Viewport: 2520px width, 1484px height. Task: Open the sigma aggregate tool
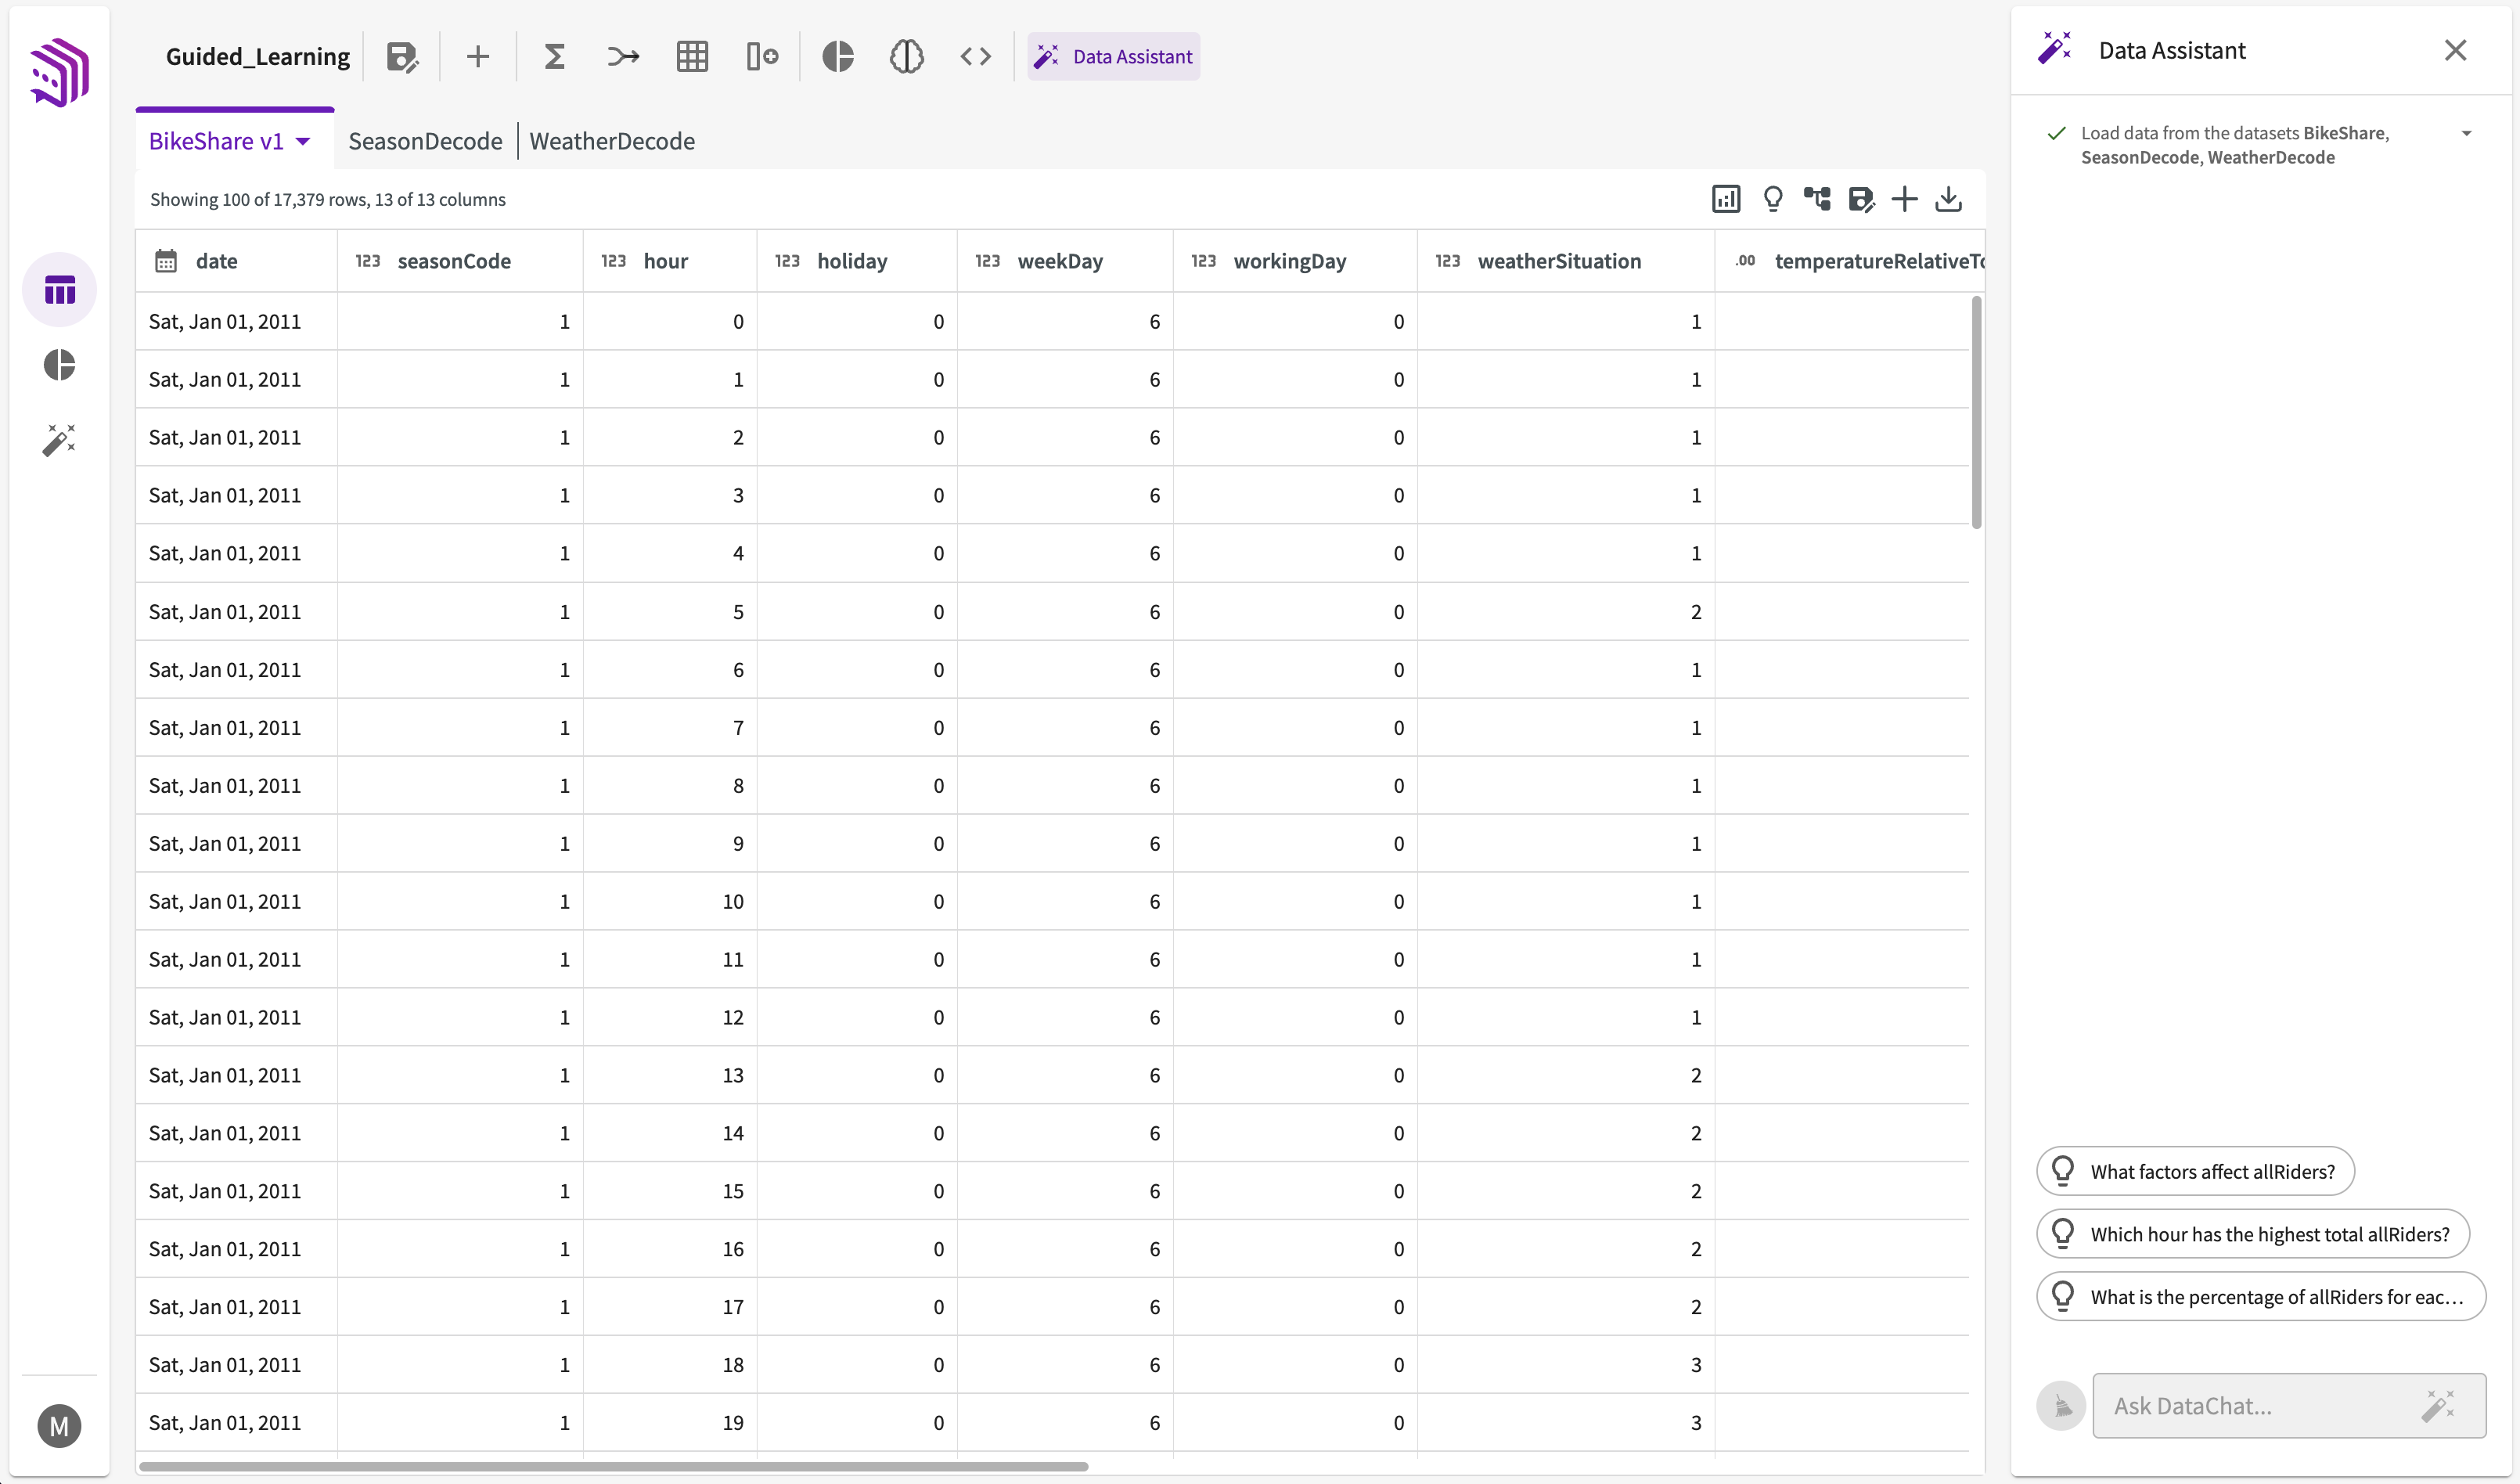(x=554, y=57)
